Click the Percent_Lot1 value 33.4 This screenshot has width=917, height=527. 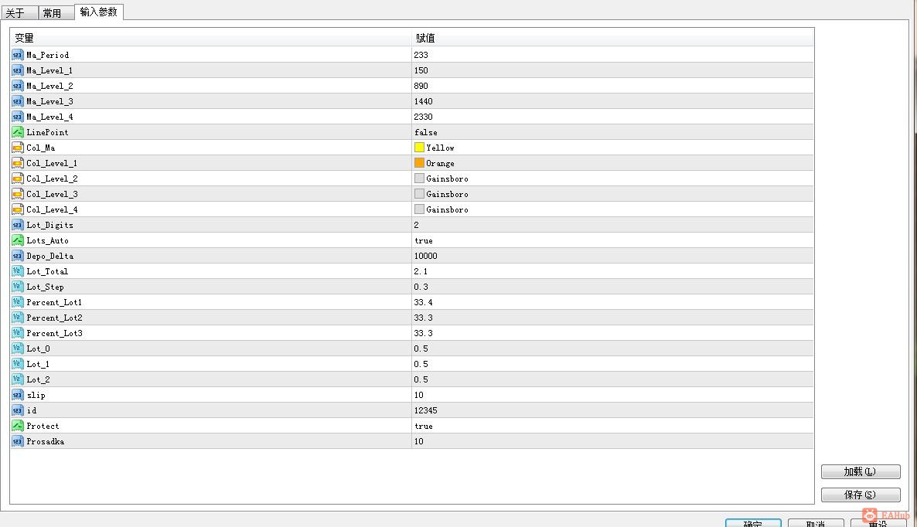(x=424, y=302)
